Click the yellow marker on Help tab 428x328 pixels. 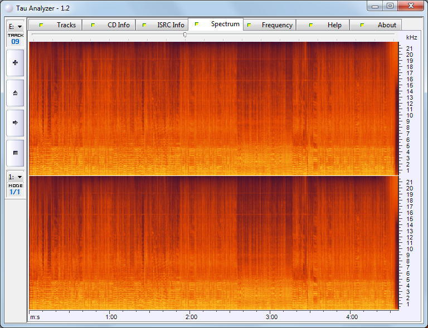click(310, 25)
